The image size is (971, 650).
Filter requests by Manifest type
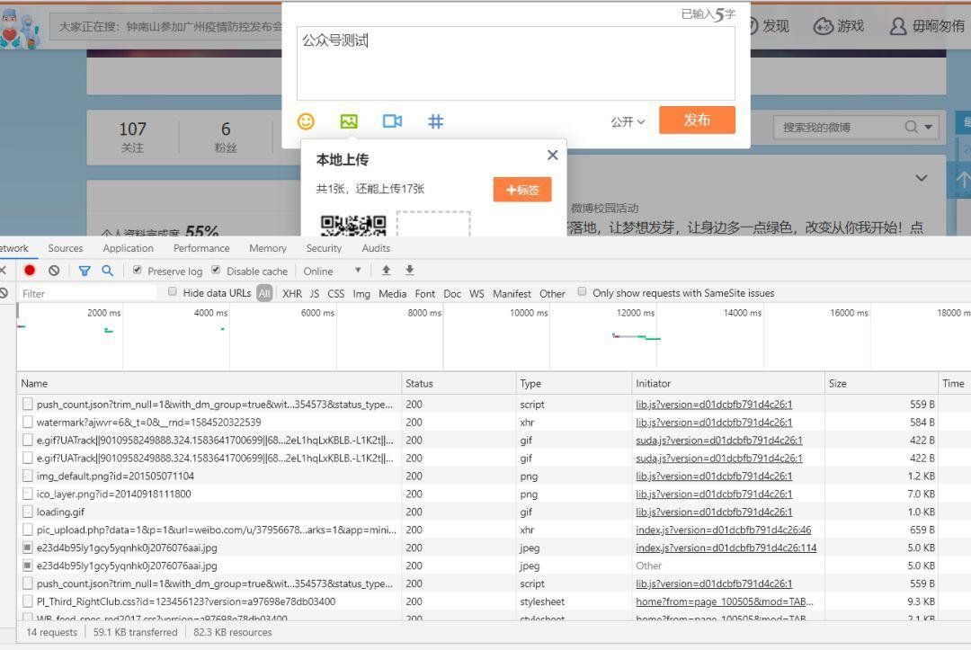pyautogui.click(x=512, y=293)
